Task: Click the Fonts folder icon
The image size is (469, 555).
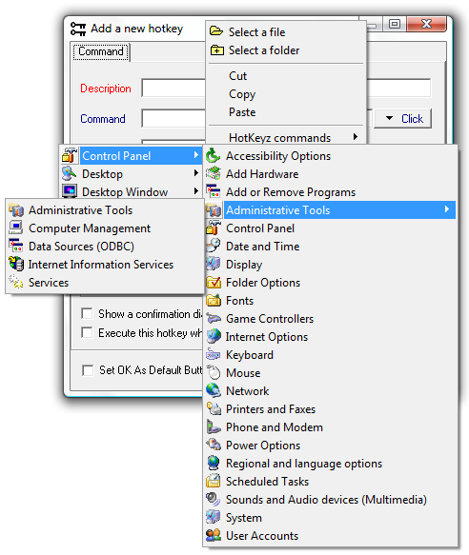Action: (x=214, y=301)
